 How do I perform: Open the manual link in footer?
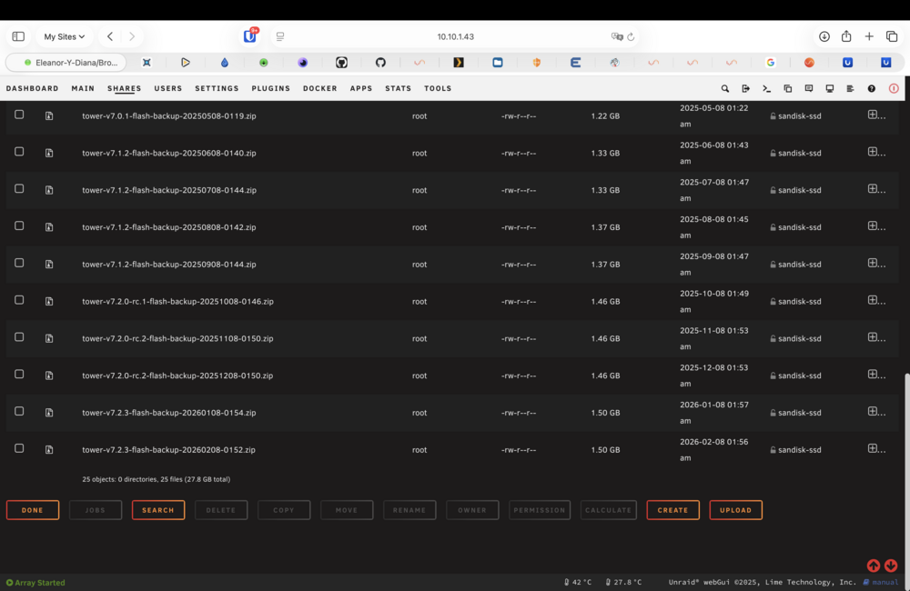pyautogui.click(x=881, y=582)
